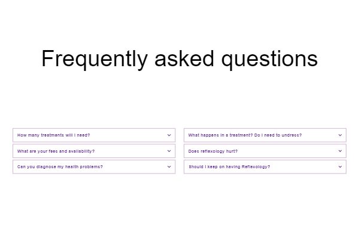Click blank space in 'What are your fees' row
This screenshot has height=232, width=359.
tap(130, 151)
